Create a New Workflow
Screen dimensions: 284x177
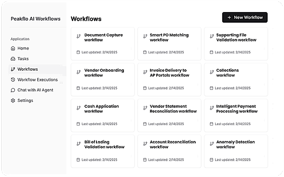click(244, 17)
